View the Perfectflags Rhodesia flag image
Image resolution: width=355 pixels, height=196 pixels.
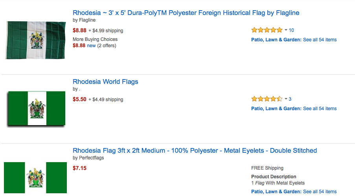(x=35, y=178)
